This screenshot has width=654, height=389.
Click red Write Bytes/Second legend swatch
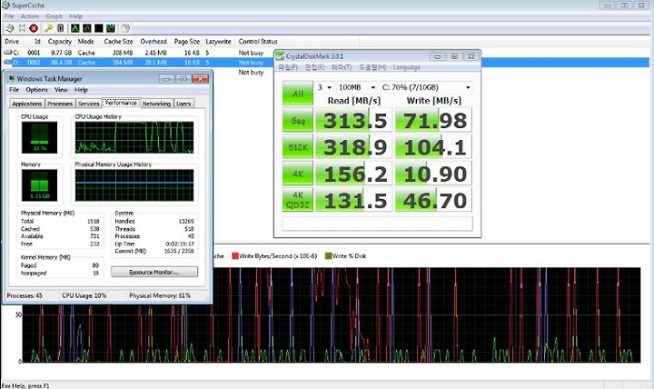coord(235,256)
